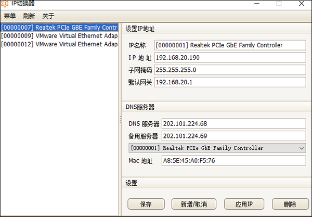The height and width of the screenshot is (217, 312).
Task: Click the Mac 地址 field
Action: pos(233,161)
